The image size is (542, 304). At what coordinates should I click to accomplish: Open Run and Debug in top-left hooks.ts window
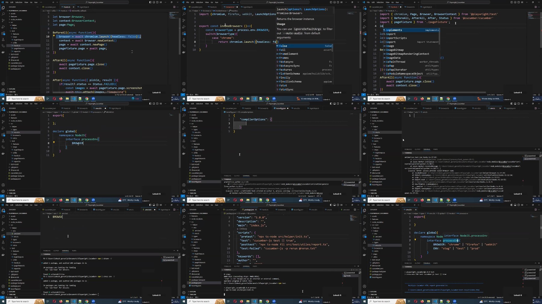coord(3,27)
